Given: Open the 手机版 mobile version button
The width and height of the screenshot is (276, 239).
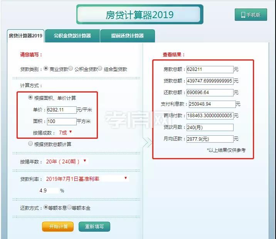Looking at the screenshot, I should [251, 15].
